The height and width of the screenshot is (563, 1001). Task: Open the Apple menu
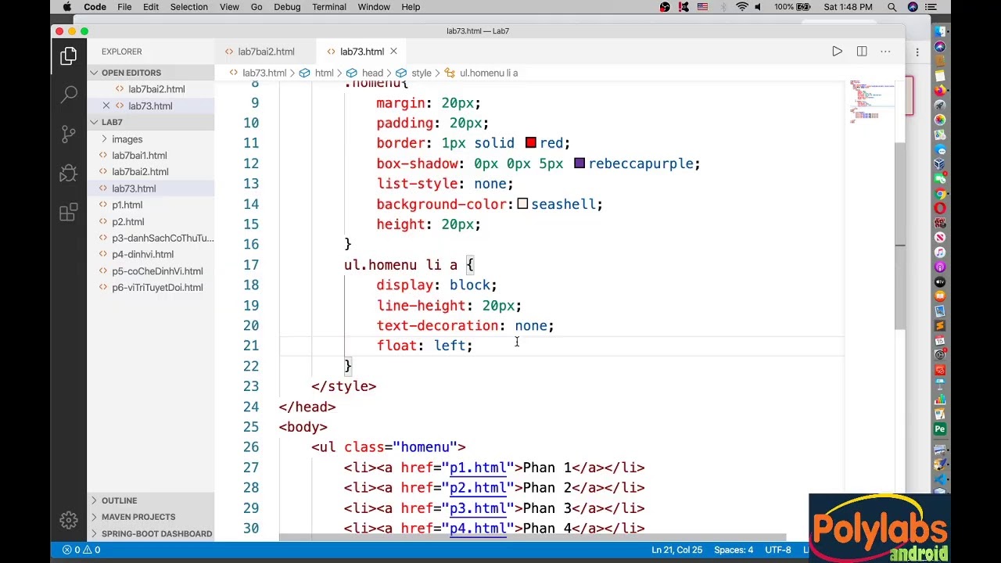tap(67, 7)
